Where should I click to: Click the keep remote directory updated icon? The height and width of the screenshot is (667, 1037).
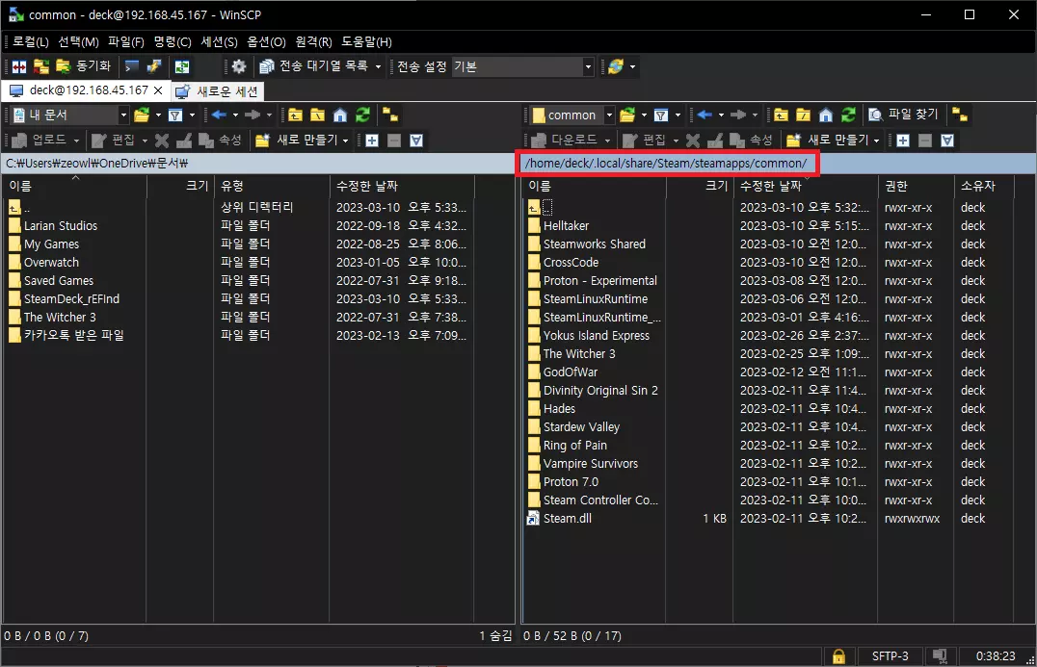tap(182, 66)
